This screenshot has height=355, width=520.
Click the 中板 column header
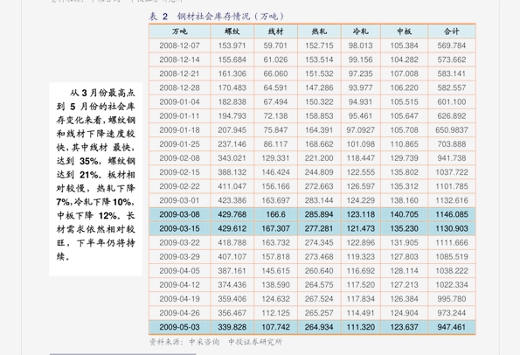pos(405,31)
